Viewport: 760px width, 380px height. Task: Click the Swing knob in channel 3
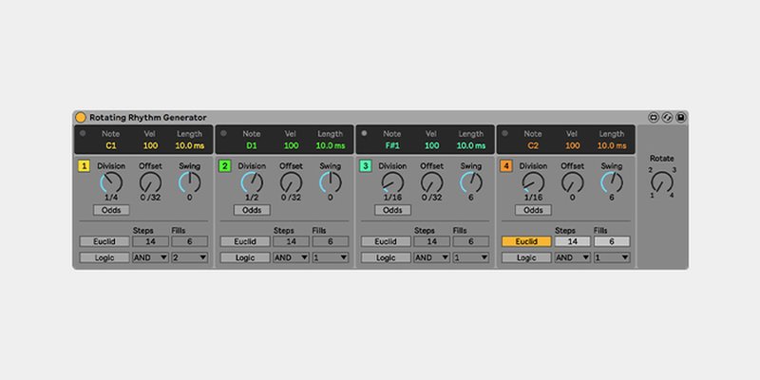click(x=471, y=181)
